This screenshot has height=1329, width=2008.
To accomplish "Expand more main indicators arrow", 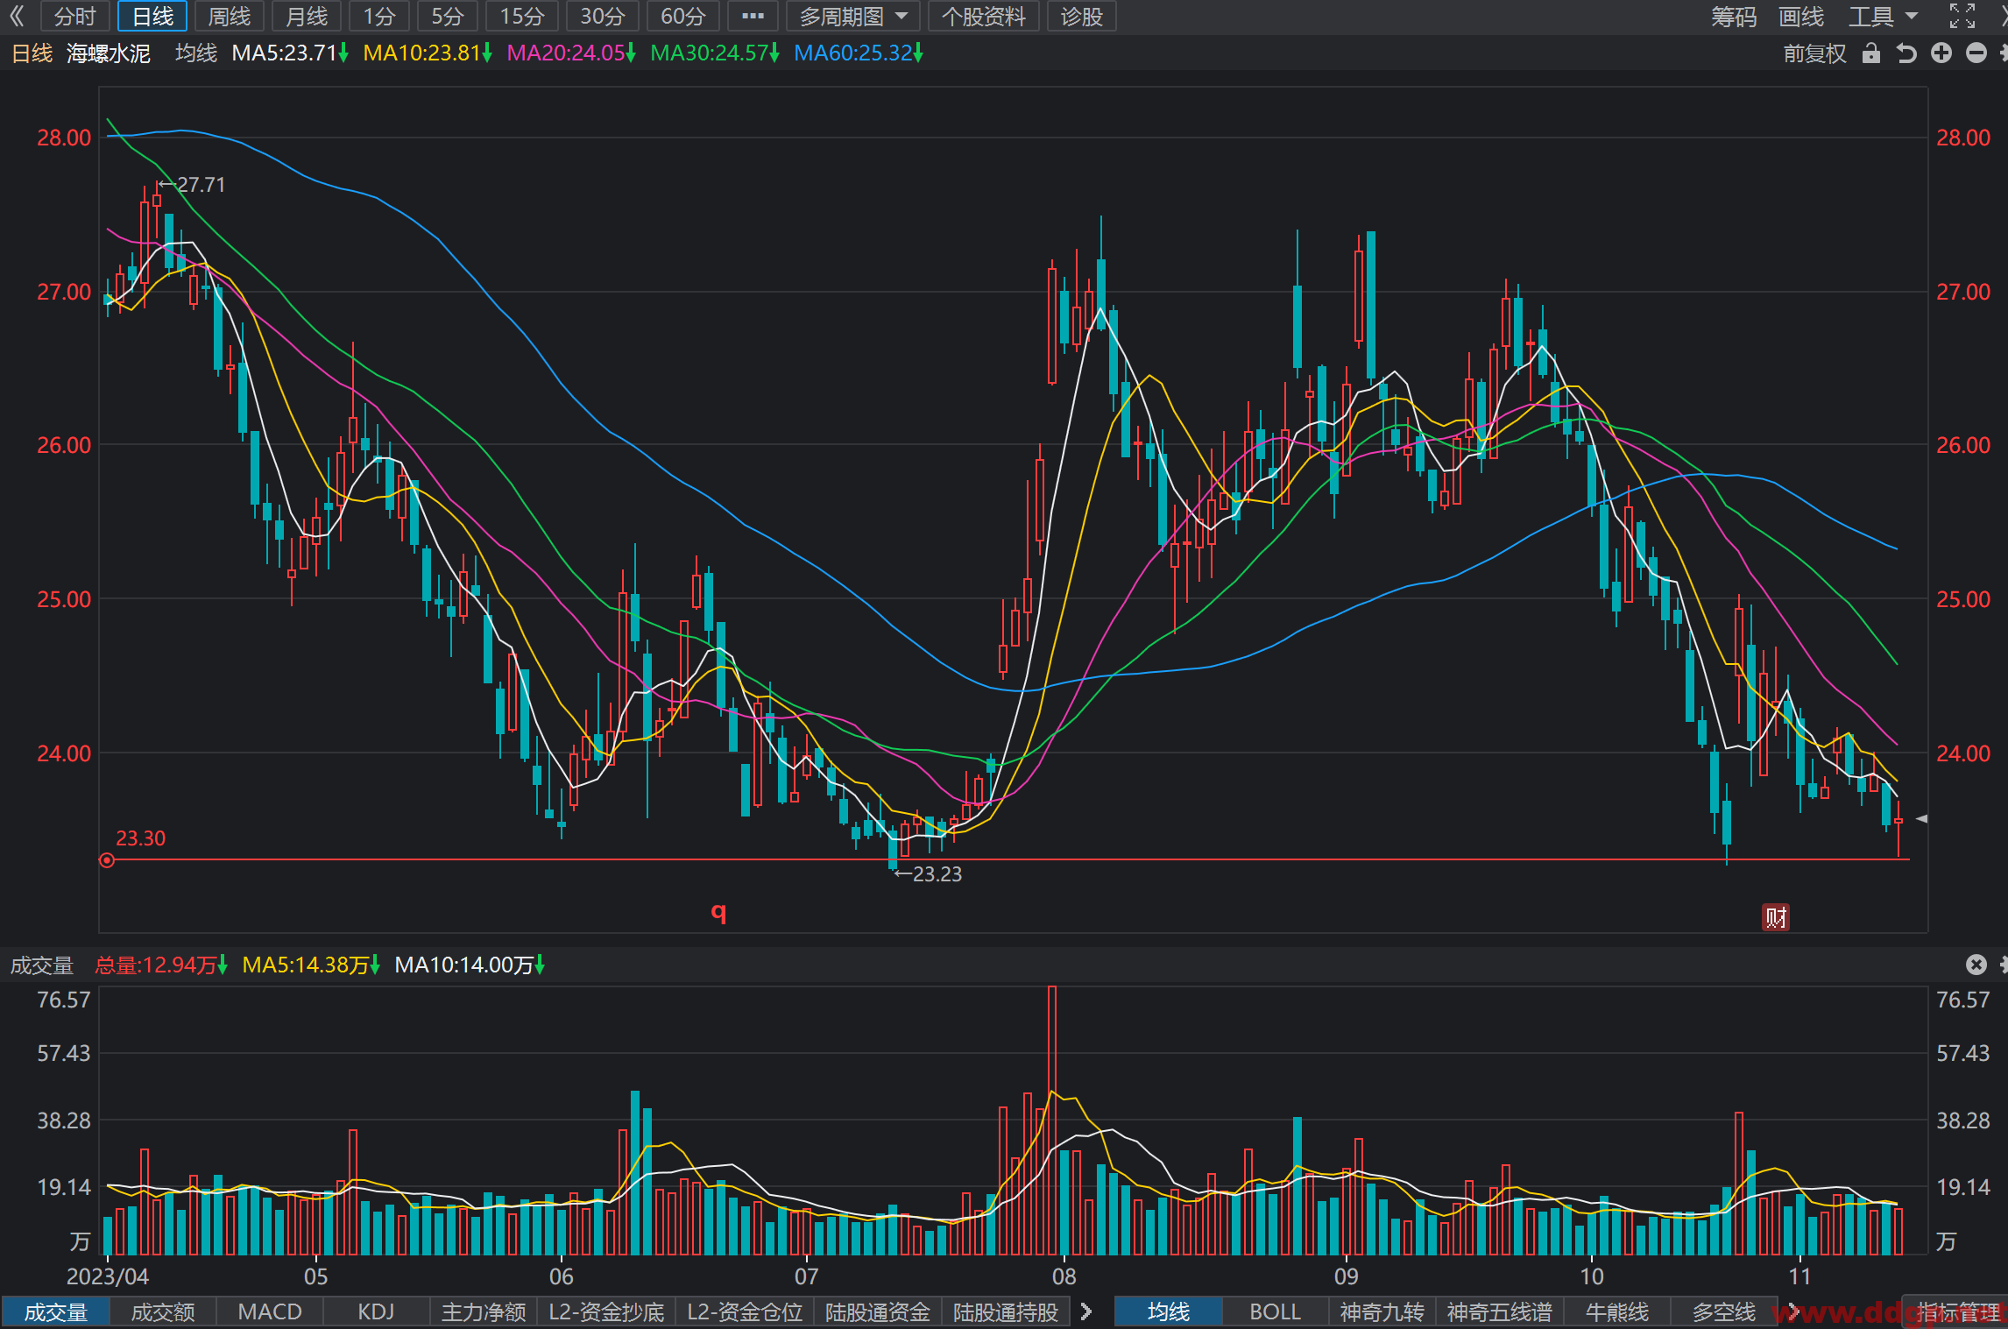I will pos(1792,1311).
